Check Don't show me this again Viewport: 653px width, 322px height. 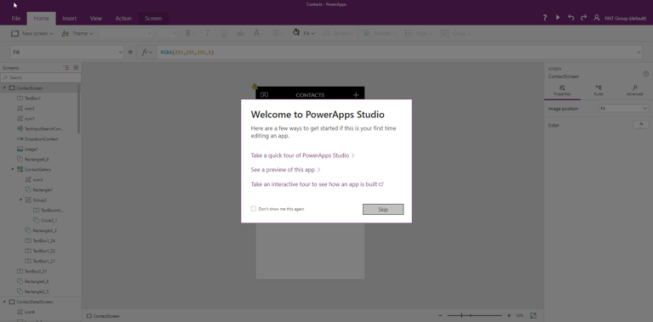[x=253, y=209]
